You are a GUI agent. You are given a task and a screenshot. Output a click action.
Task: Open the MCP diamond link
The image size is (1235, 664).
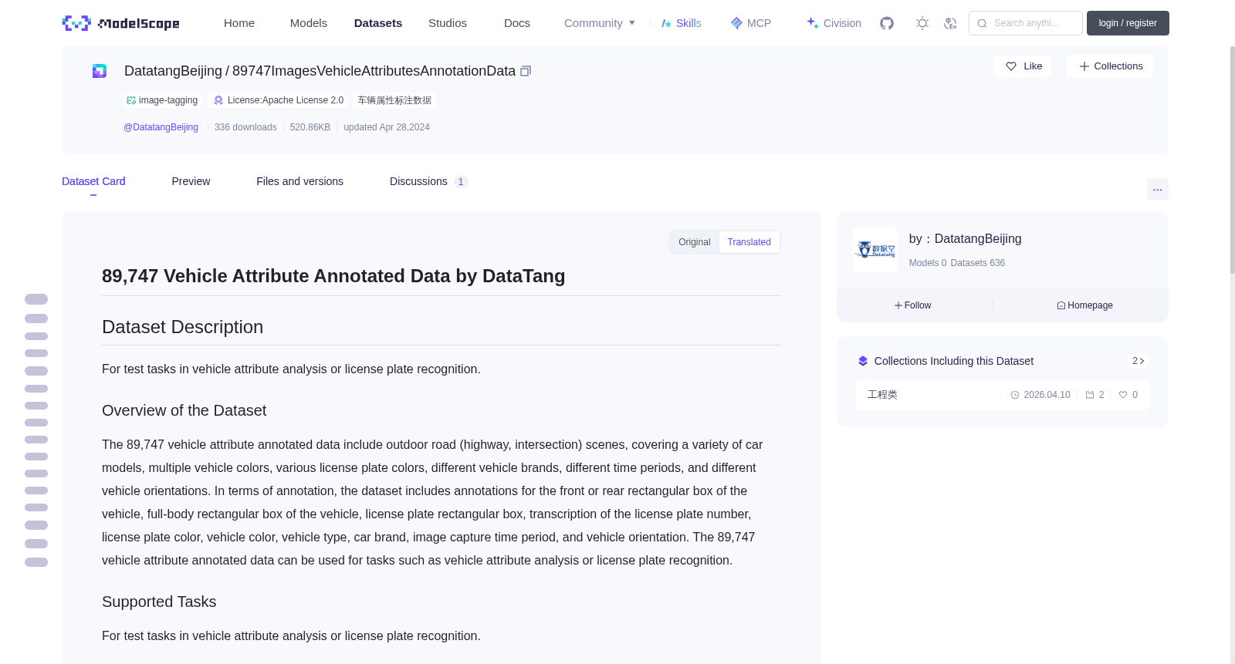point(750,23)
